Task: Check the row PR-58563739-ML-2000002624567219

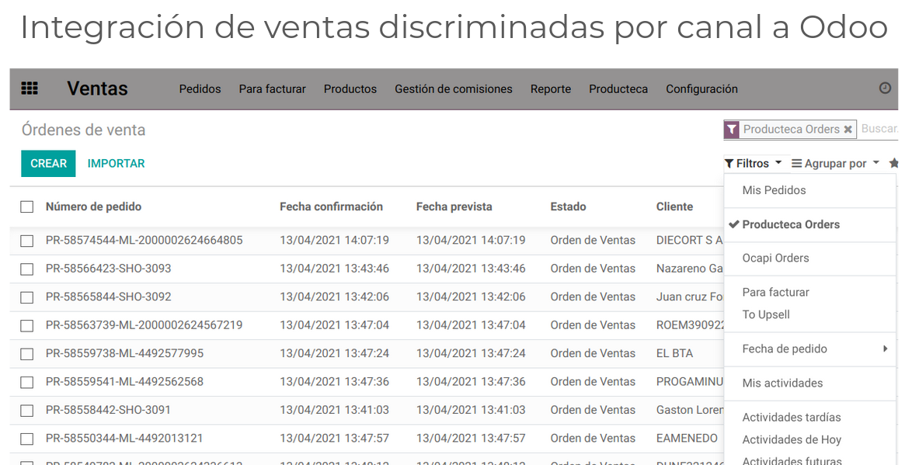Action: tap(26, 325)
